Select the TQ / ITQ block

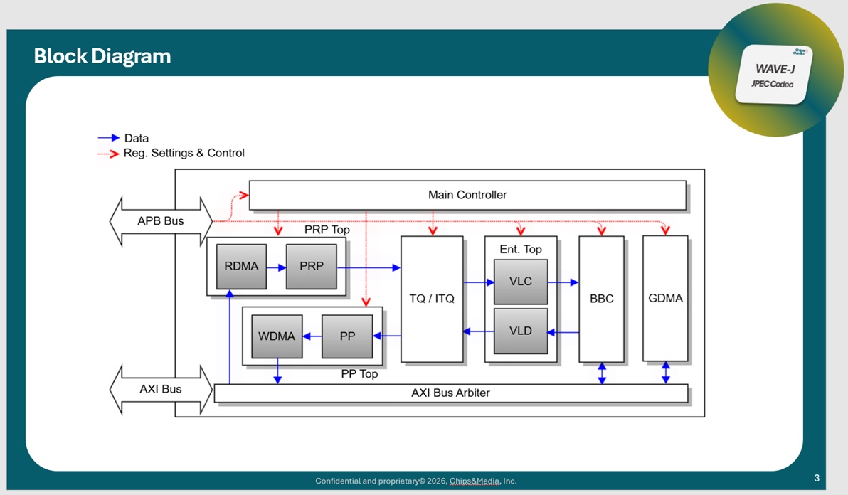click(432, 299)
